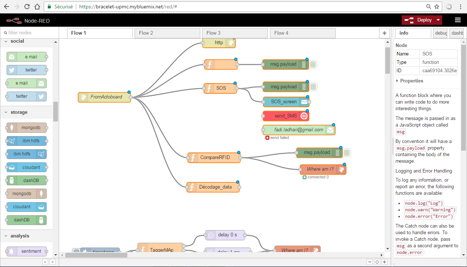Click the palette vertical scrollbar thumb
The image size is (467, 267).
tap(55, 111)
